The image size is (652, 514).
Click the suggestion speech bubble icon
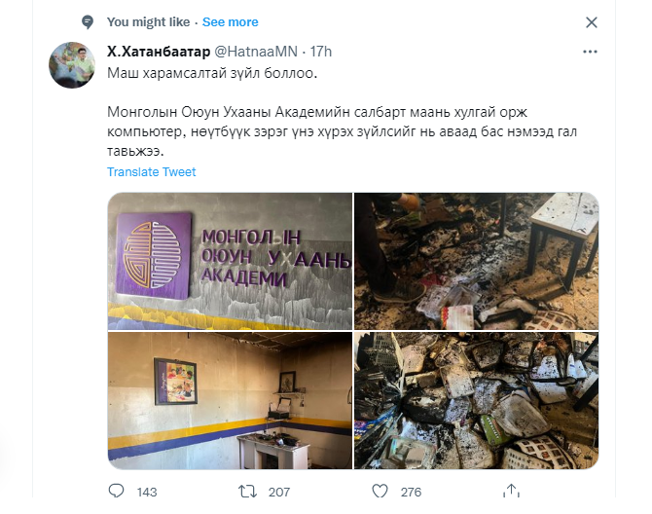pyautogui.click(x=88, y=22)
